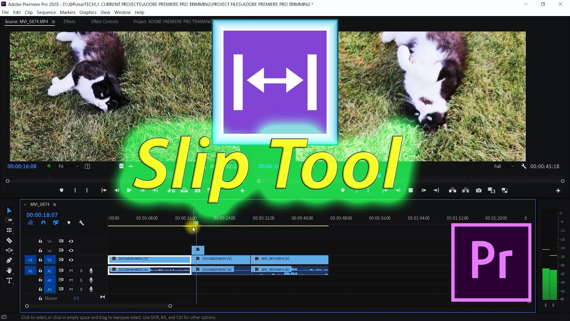Screen dimensions: 570x321
Task: Switch to the Effects tab
Action: tap(69, 21)
